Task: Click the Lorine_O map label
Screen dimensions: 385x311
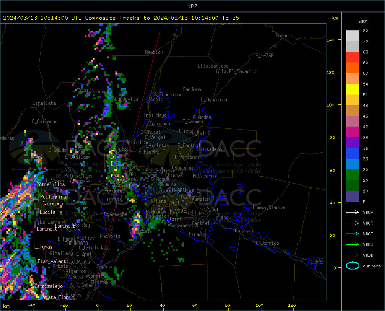Action: click(47, 229)
